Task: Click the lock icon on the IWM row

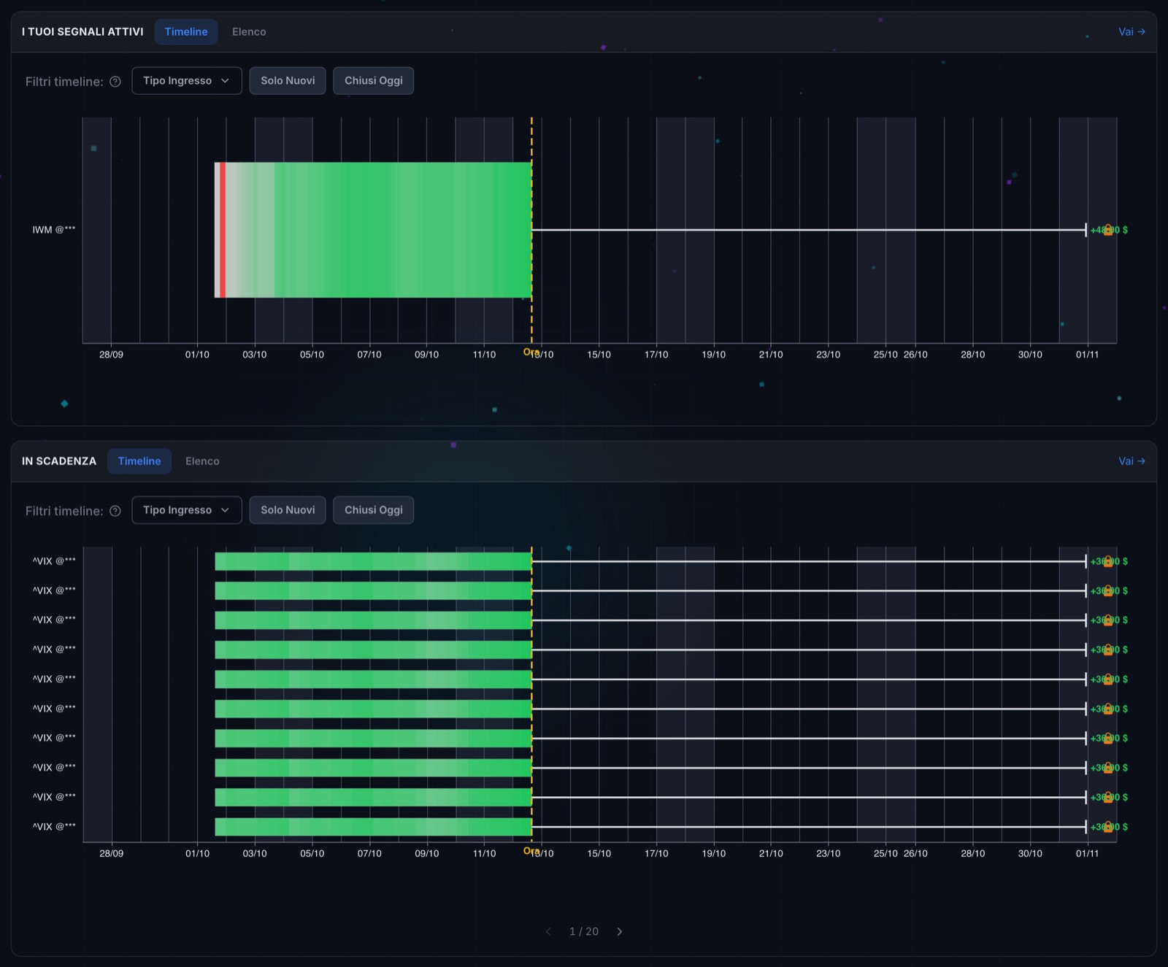Action: (1107, 230)
